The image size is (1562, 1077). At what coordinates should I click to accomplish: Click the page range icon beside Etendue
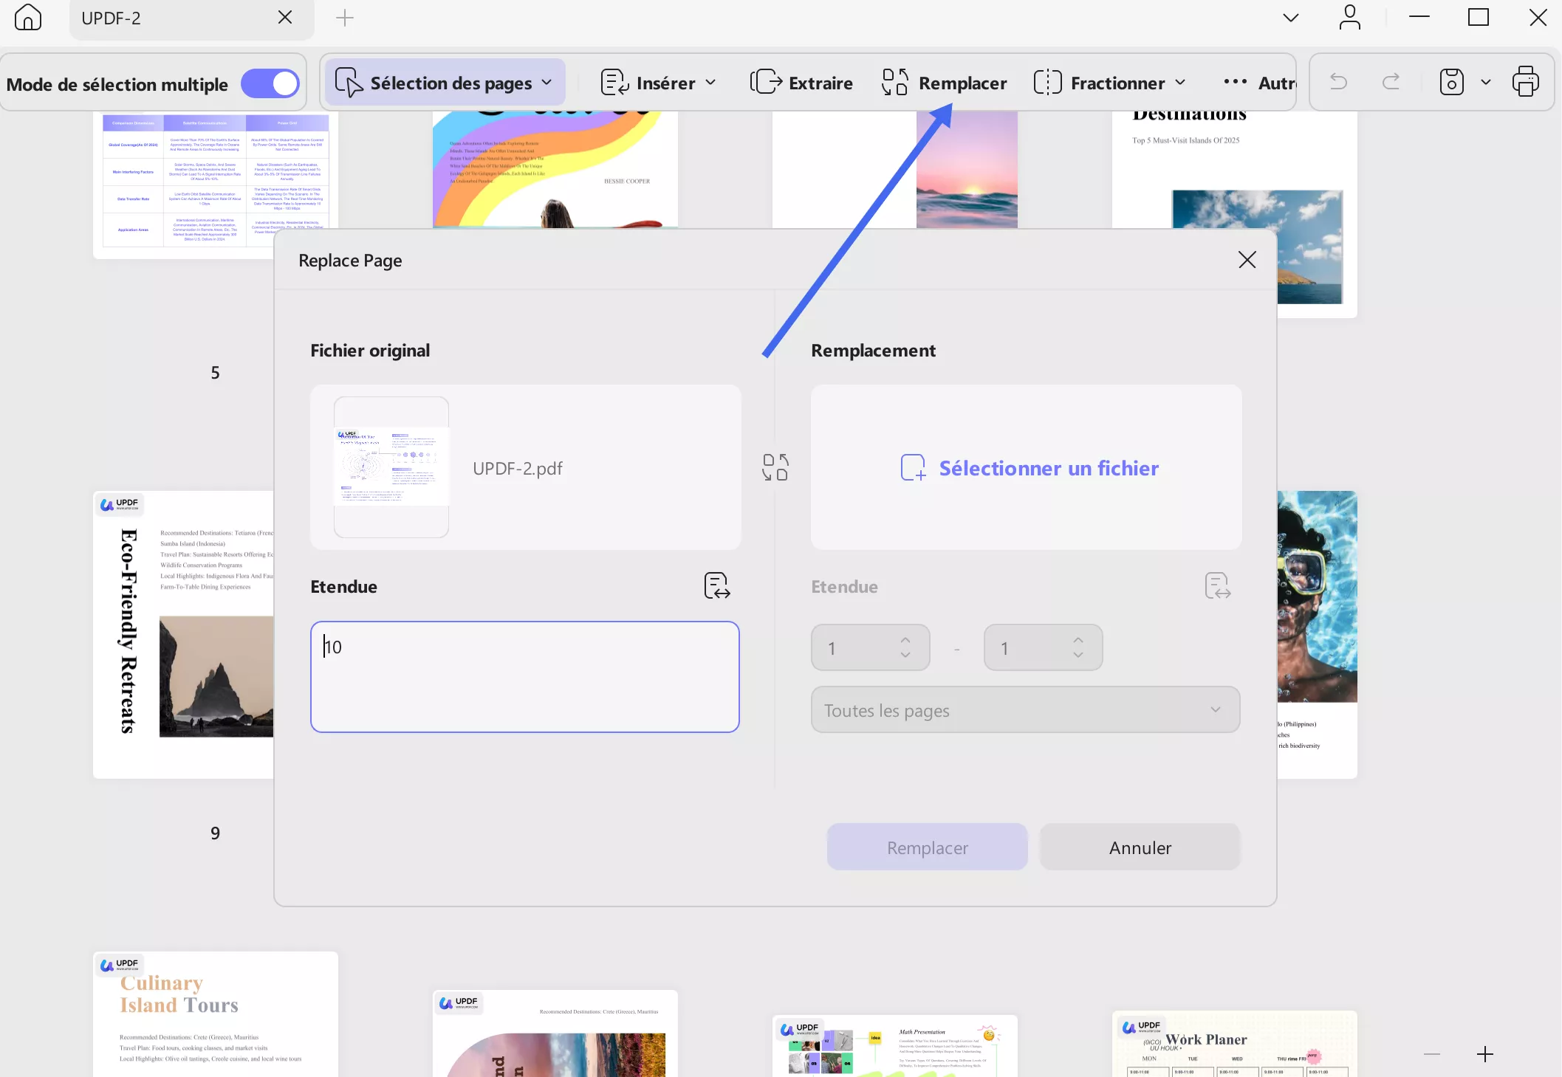[716, 585]
